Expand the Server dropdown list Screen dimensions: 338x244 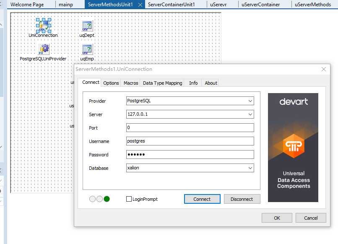pyautogui.click(x=250, y=114)
